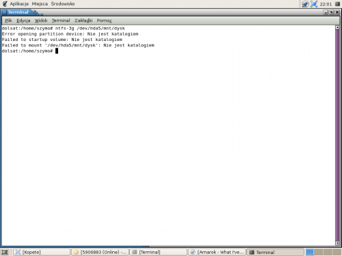
Task: Switch to the [Terminal] minimized taskbar window
Action: click(158, 252)
